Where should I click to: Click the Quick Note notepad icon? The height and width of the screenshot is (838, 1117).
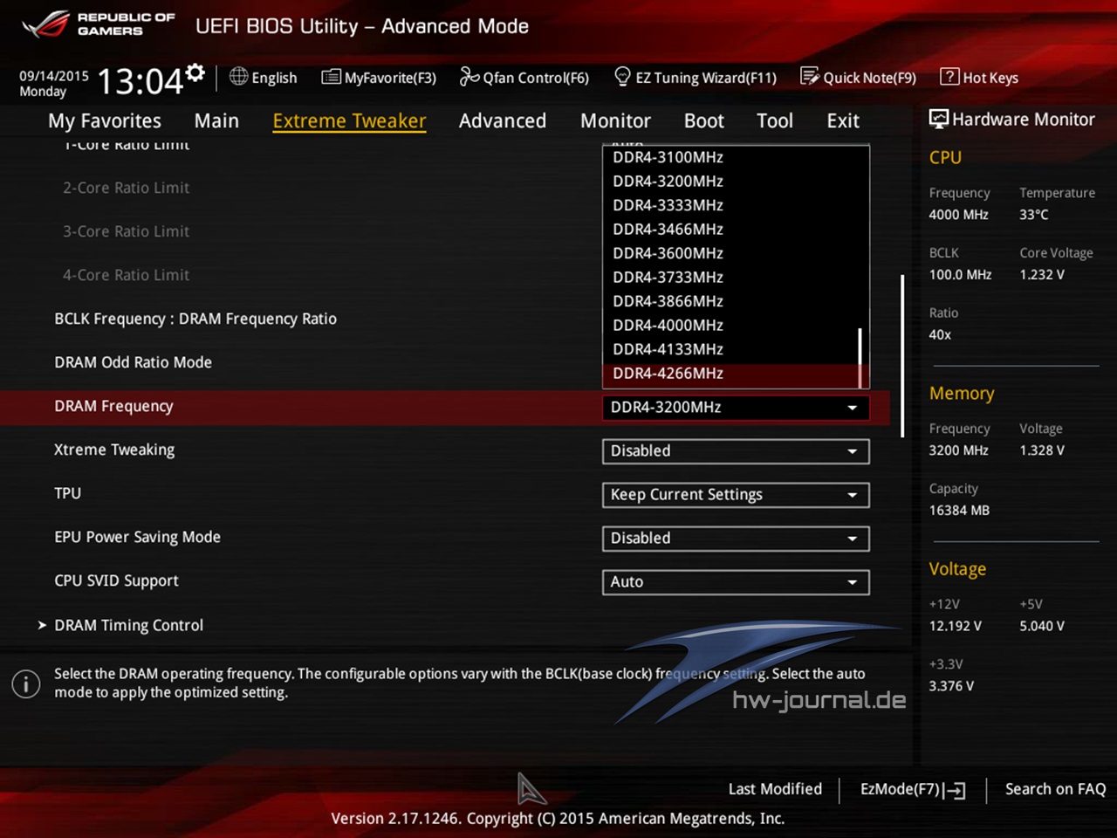tap(810, 77)
